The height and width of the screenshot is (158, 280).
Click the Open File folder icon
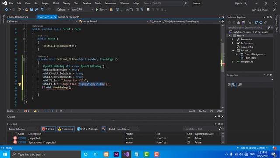27,10
